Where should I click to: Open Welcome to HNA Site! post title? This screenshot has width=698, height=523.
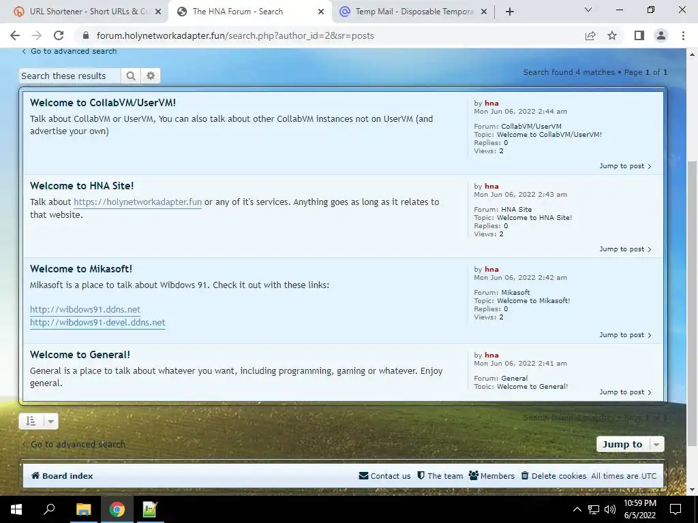82,186
